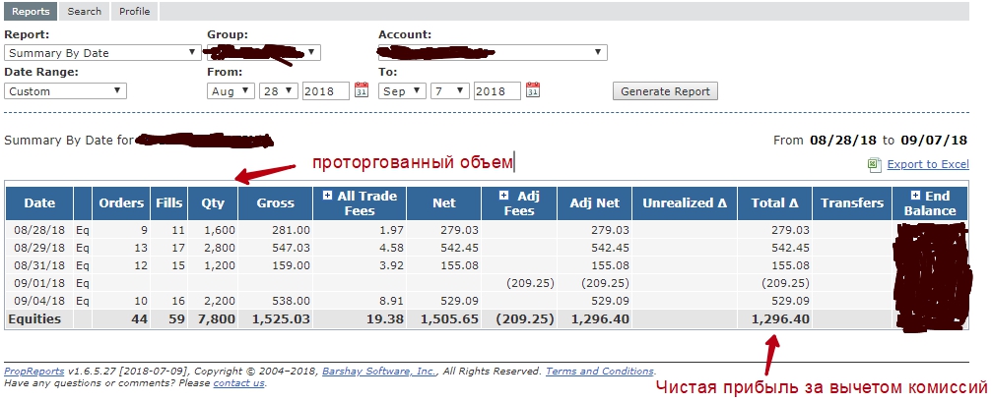Select the From month dropdown showing Aug
Screen dimensions: 992x402
click(228, 91)
